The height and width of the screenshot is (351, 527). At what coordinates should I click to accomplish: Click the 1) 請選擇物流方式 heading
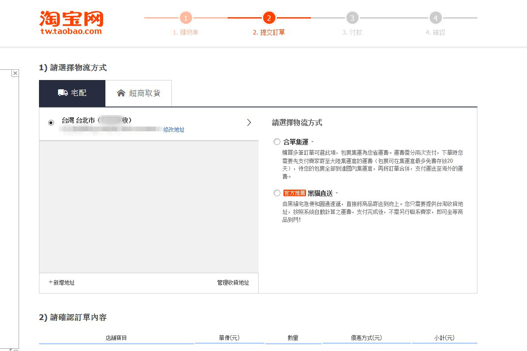tap(73, 68)
